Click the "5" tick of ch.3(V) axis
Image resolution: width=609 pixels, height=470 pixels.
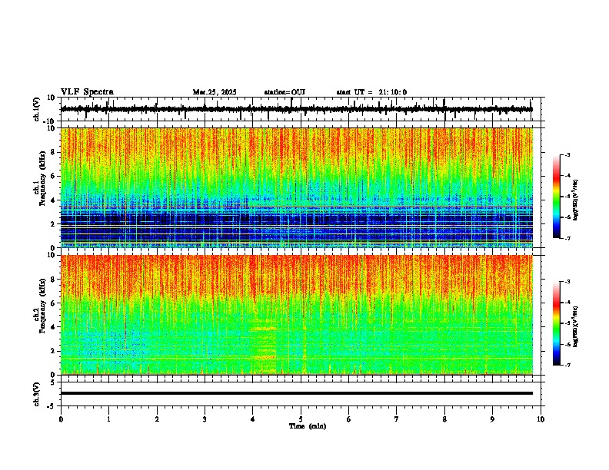[x=54, y=382]
